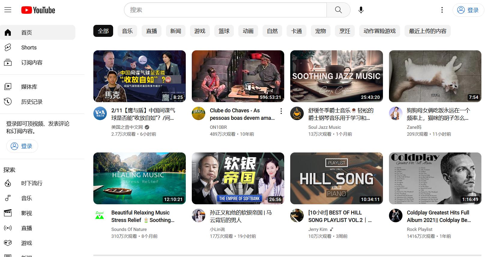The height and width of the screenshot is (257, 485).
Task: Open the Soothing Jazz Music thumbnail
Action: click(336, 76)
